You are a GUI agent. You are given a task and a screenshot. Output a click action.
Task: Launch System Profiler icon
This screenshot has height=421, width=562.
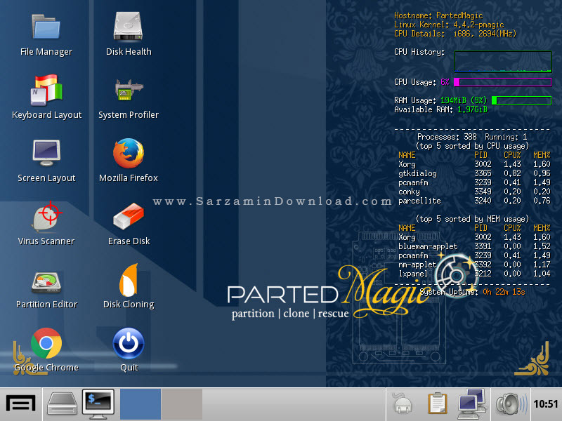click(x=129, y=90)
